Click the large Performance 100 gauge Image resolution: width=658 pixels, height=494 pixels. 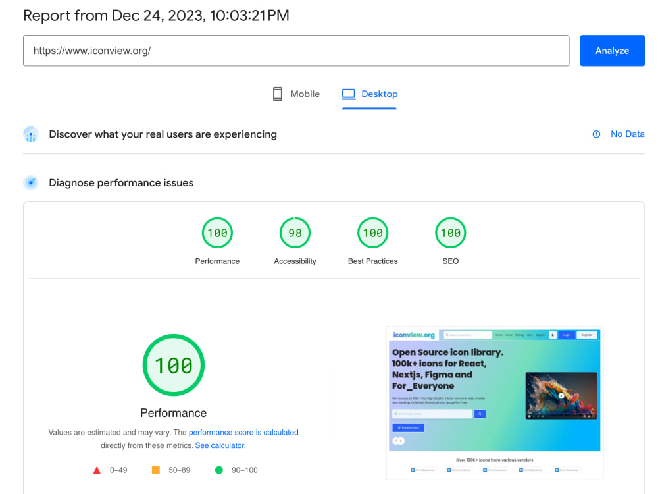173,365
